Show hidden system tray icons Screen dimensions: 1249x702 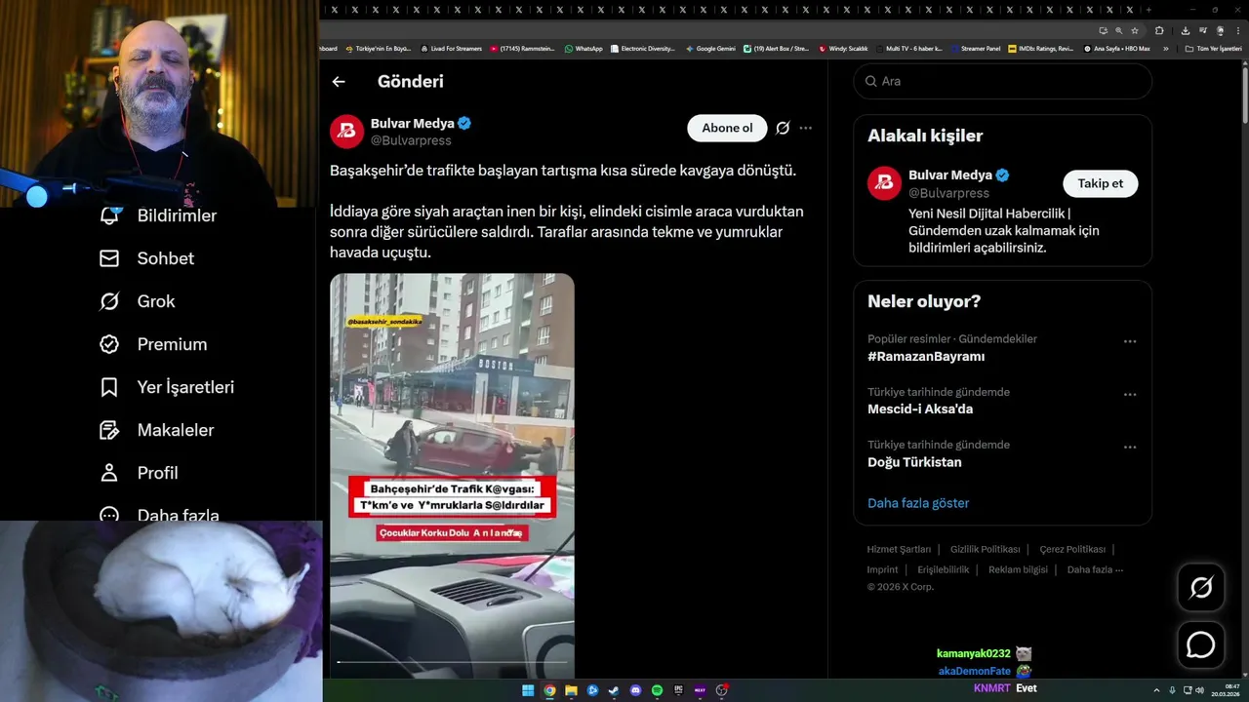[1157, 690]
